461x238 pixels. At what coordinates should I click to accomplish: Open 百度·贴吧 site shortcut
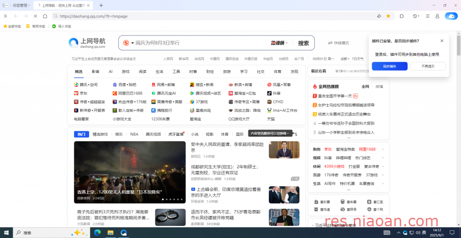(124, 85)
